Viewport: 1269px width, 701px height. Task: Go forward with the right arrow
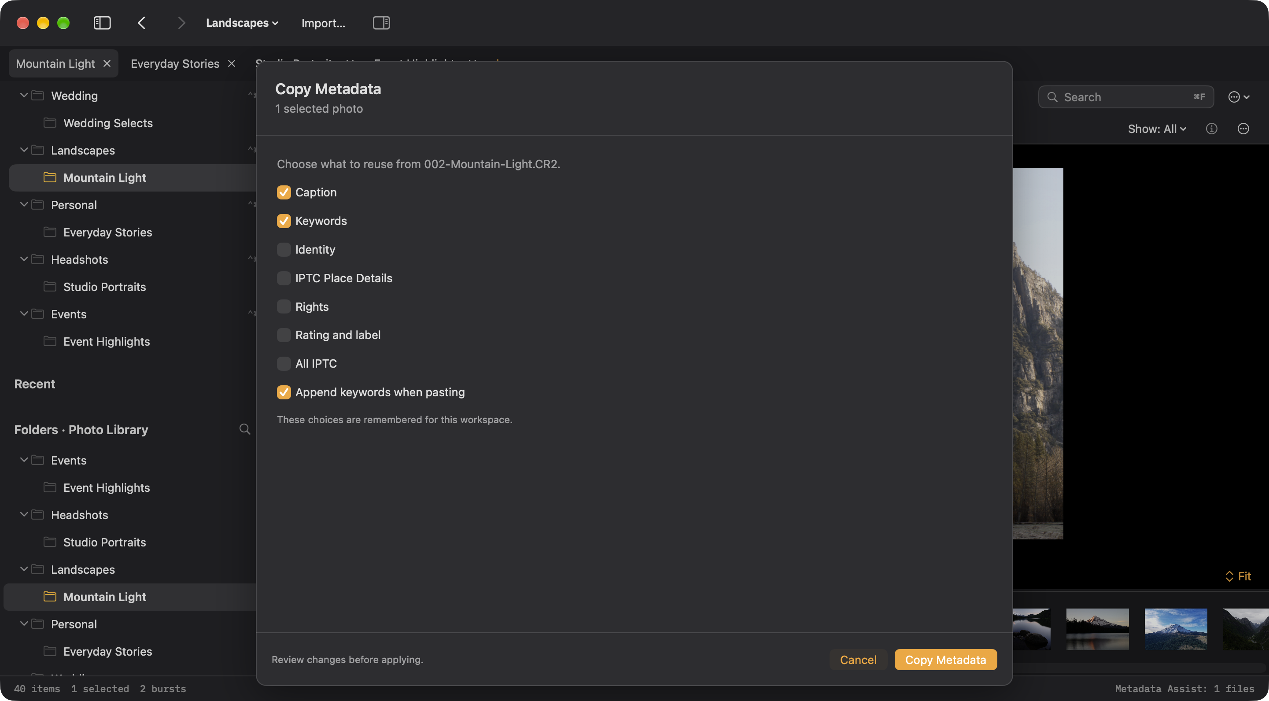coord(181,22)
